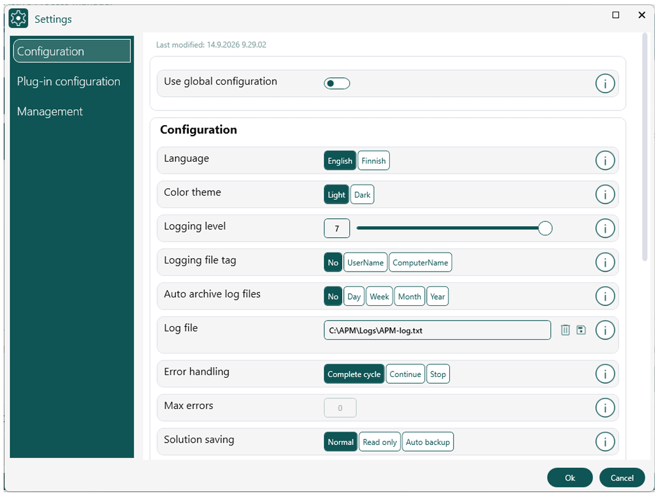Screen dimensions: 659x499
Task: Set auto archive to Day
Action: click(x=354, y=296)
